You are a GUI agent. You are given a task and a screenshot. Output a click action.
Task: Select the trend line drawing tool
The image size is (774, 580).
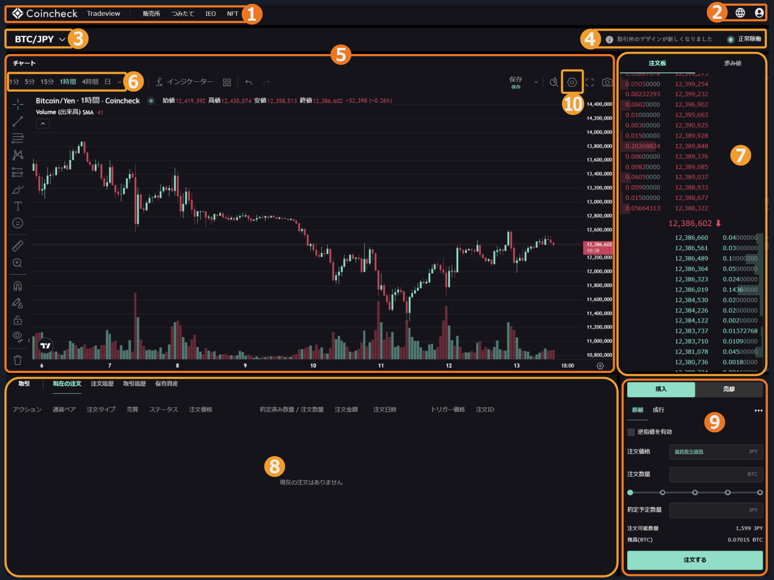click(x=18, y=122)
